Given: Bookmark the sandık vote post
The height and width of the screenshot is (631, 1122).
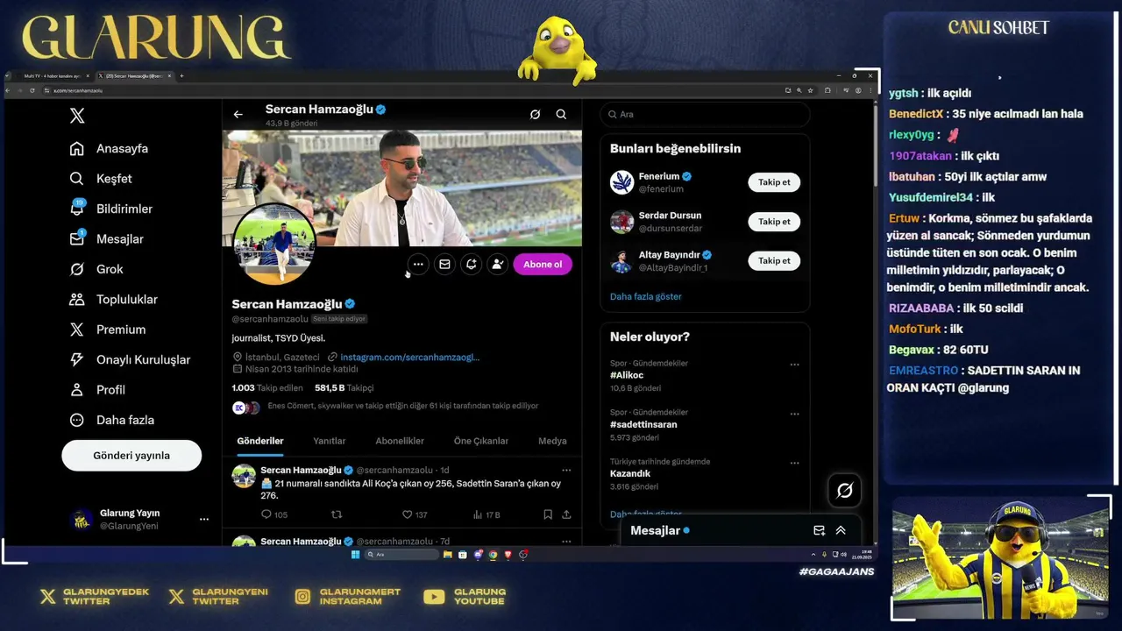Looking at the screenshot, I should (x=548, y=514).
